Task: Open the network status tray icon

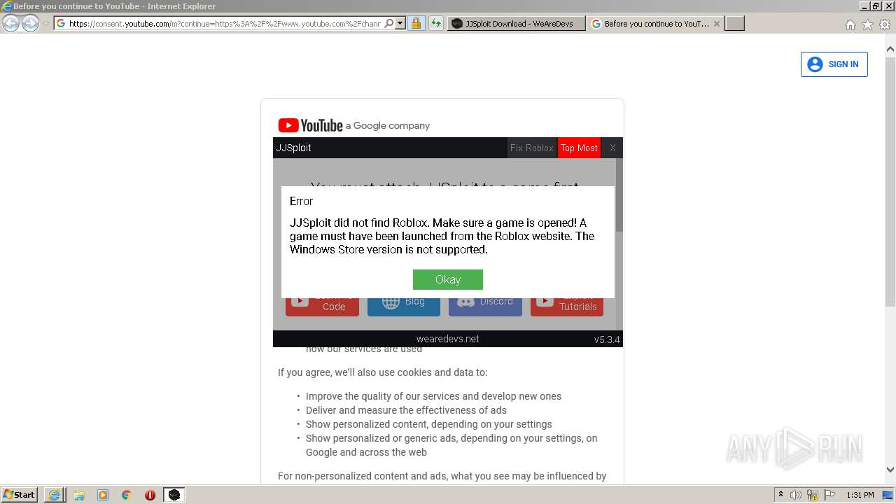Action: click(x=813, y=495)
